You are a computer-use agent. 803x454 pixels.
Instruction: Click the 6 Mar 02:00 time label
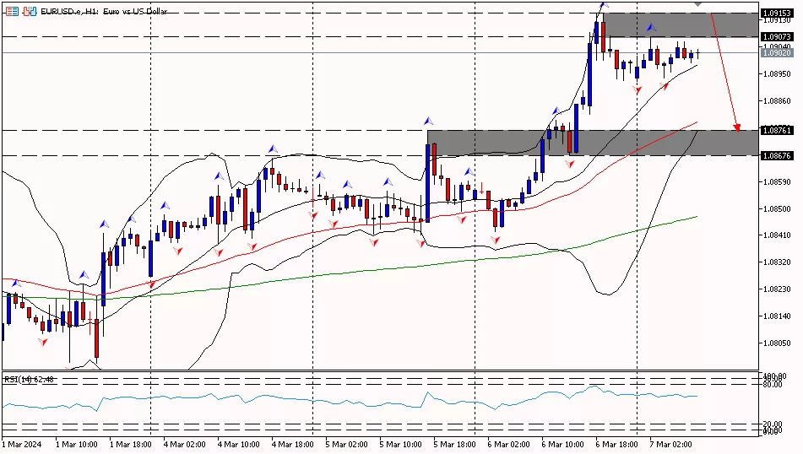point(508,444)
